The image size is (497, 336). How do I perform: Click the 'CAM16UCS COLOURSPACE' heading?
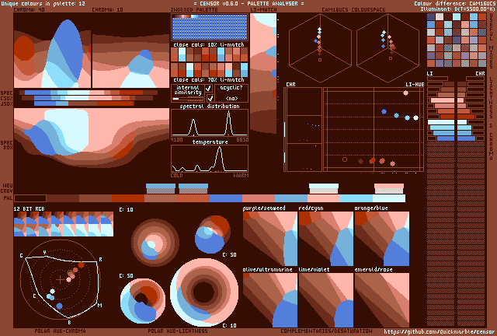[354, 10]
